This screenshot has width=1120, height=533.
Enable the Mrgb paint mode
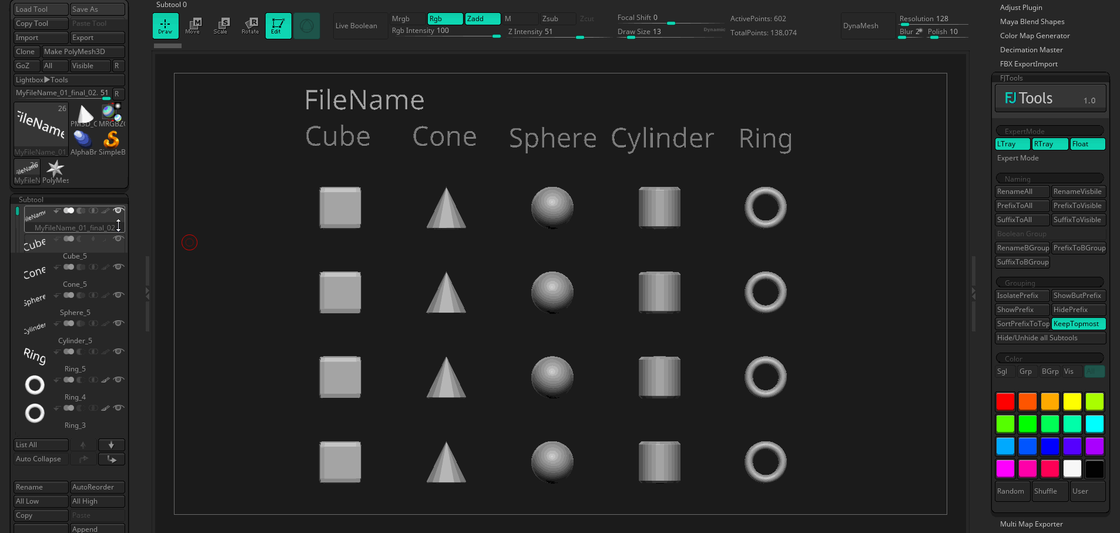408,19
